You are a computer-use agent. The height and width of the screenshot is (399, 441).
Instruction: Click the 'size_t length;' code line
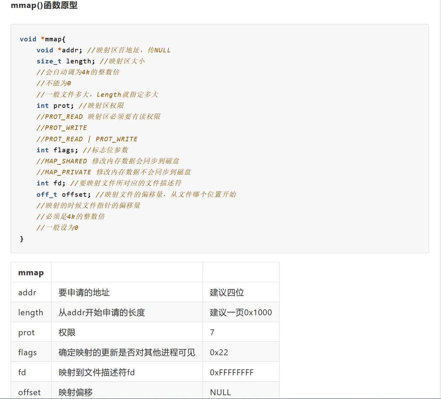[x=65, y=61]
